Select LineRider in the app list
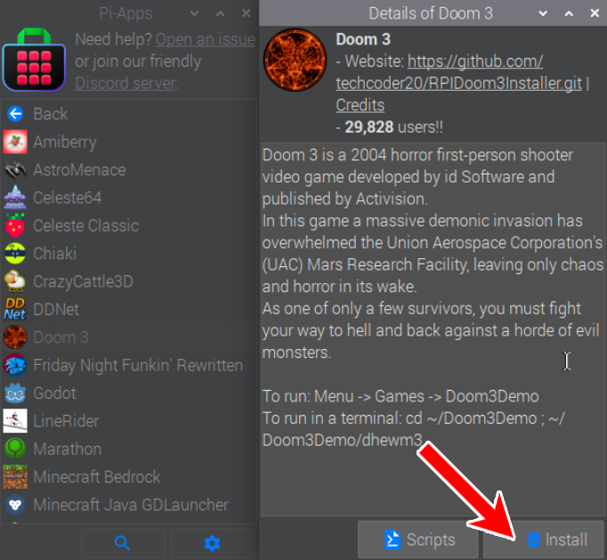Viewport: 607px width, 560px height. [x=66, y=421]
